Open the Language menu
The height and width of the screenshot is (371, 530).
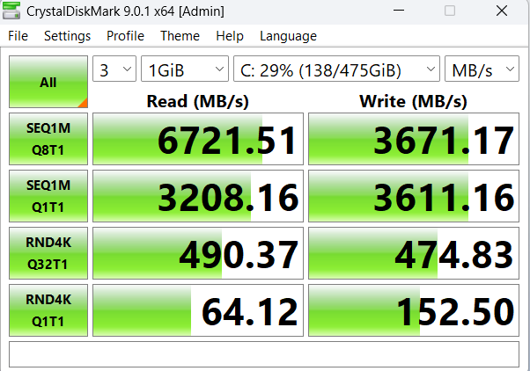(288, 36)
